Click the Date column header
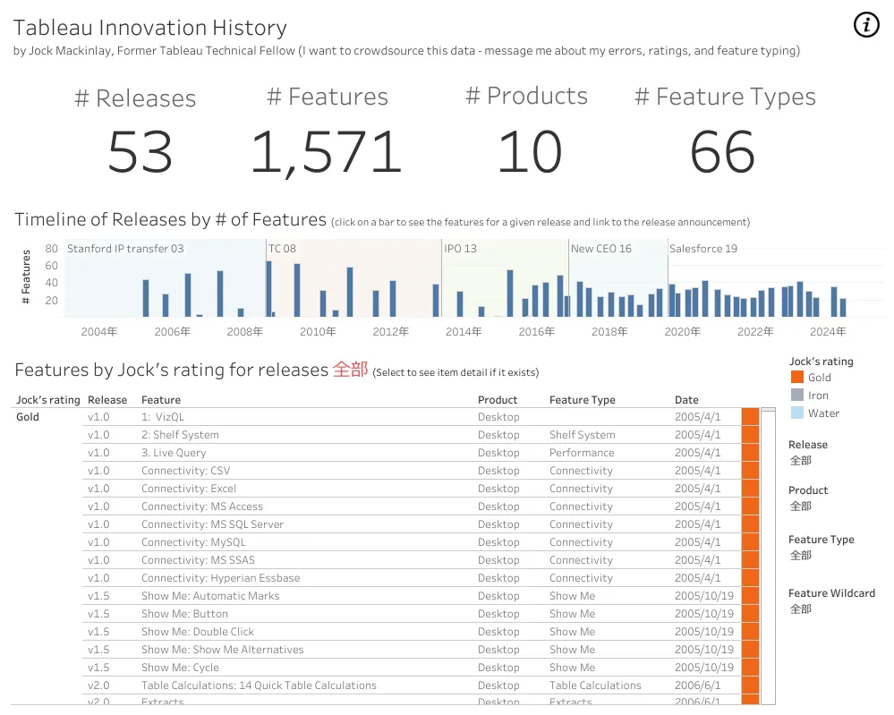Viewport: 894px width, 715px height. tap(686, 400)
